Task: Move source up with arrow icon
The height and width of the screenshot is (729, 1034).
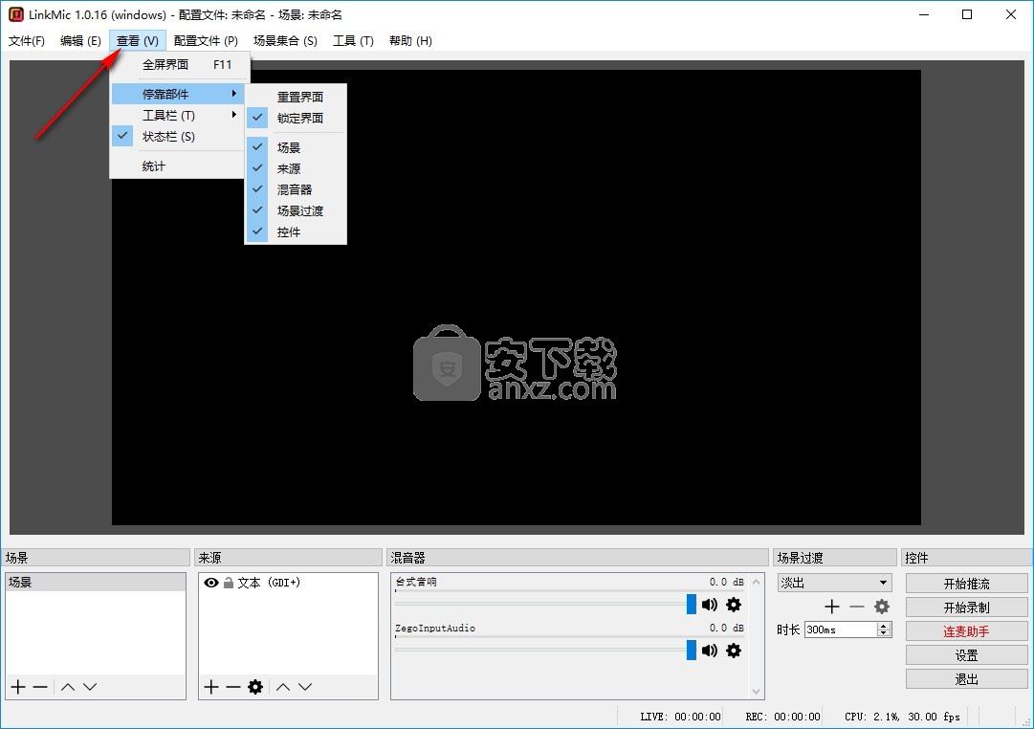Action: point(283,687)
